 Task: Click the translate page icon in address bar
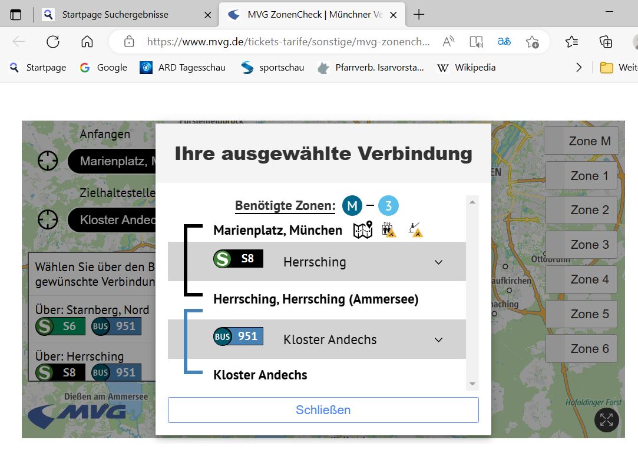click(504, 42)
